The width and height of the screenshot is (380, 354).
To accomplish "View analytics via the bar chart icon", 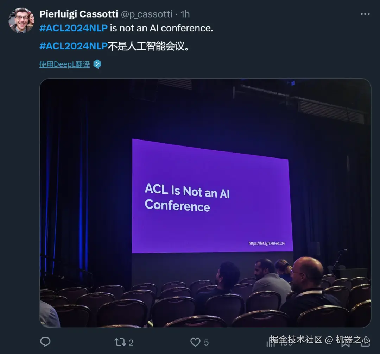I will (271, 342).
